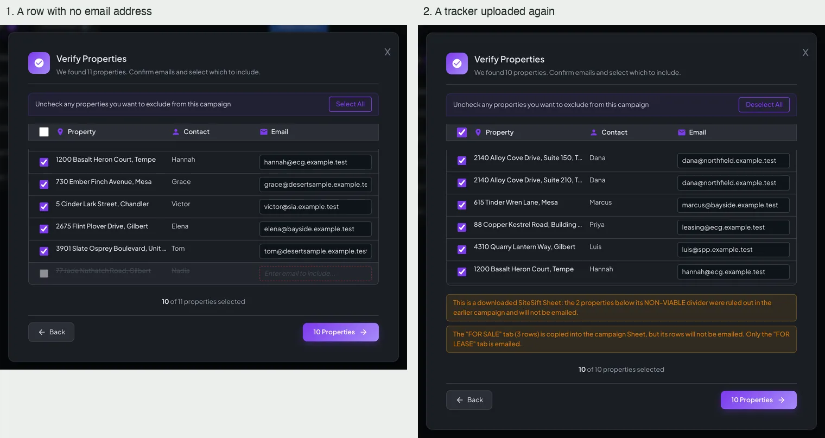Click contact name Tom

(178, 249)
